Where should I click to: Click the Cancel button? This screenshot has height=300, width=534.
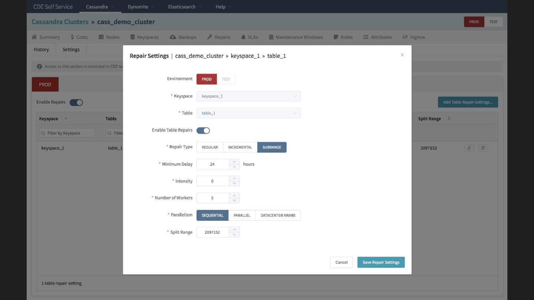tap(341, 262)
